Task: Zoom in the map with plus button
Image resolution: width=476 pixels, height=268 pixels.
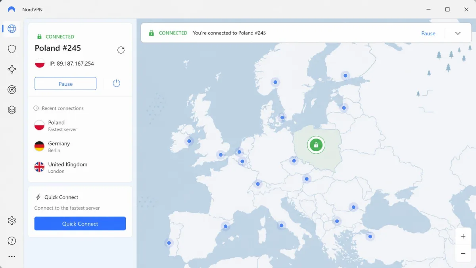Action: (x=463, y=237)
